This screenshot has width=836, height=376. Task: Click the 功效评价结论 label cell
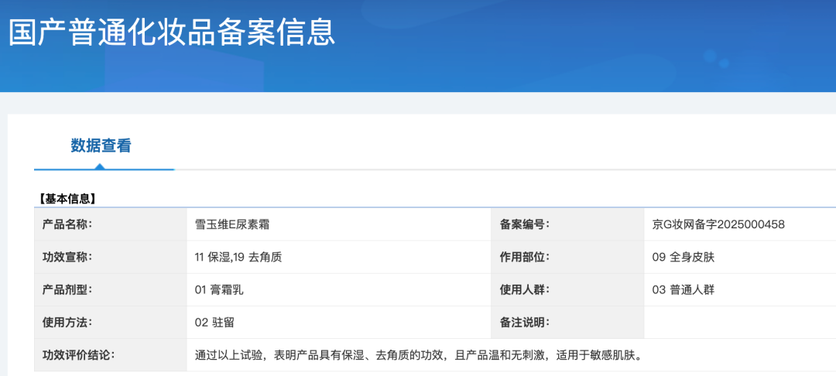111,354
